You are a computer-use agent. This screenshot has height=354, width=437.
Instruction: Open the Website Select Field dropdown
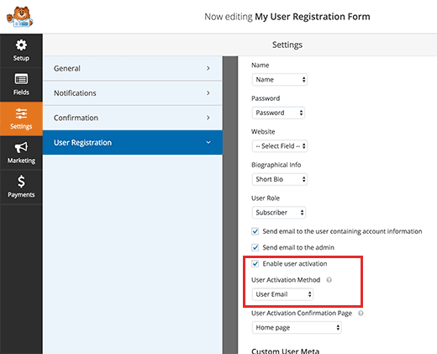[280, 146]
